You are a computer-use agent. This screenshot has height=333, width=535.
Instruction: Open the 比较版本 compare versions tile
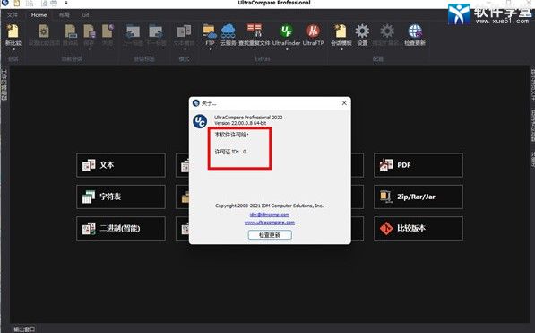click(x=419, y=228)
